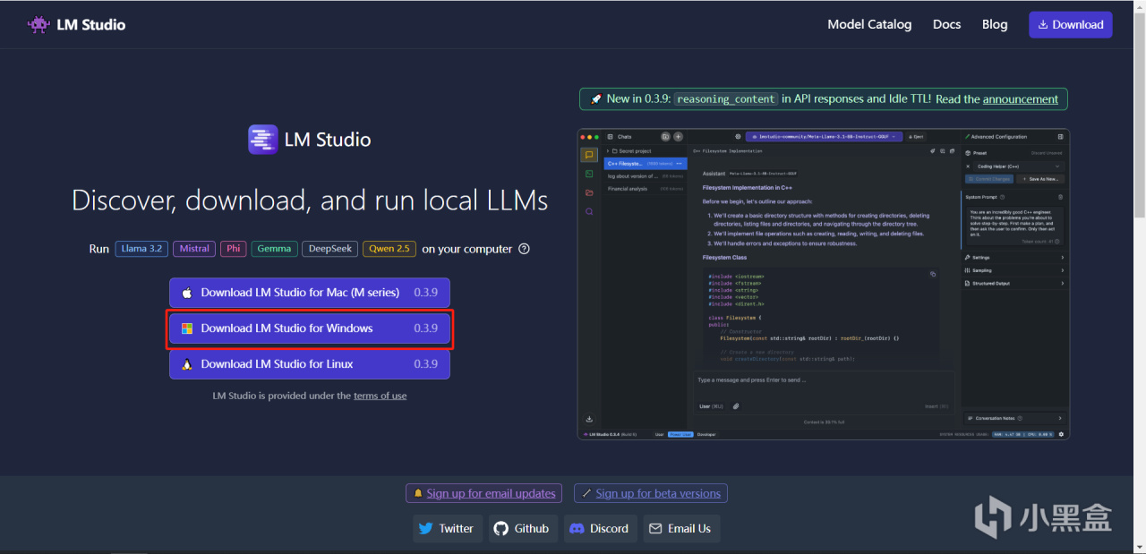
Task: Download LM Studio for Mac (M series)
Action: pyautogui.click(x=310, y=293)
